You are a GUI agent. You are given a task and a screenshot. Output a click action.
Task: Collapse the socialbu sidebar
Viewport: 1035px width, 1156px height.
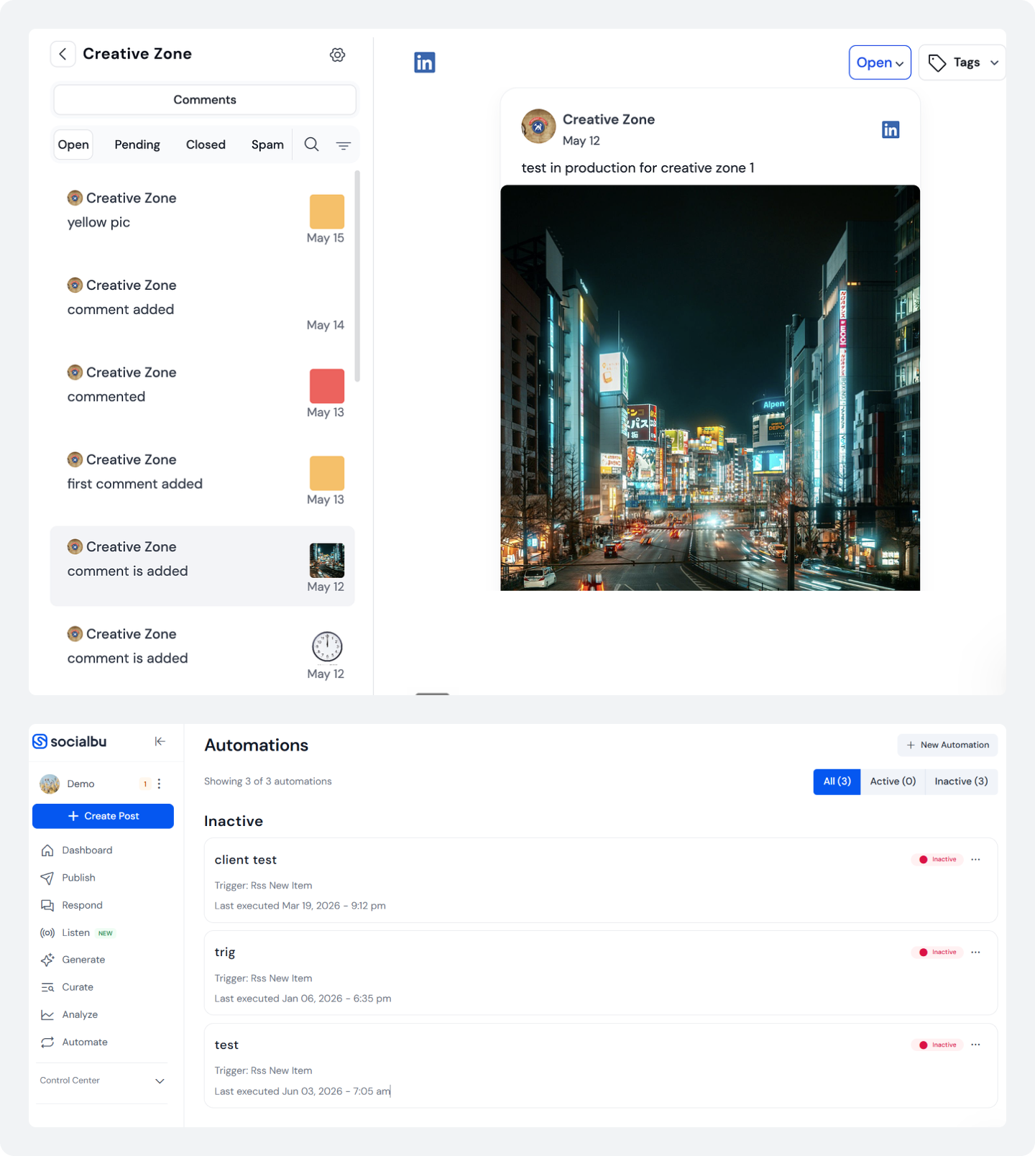(x=160, y=741)
